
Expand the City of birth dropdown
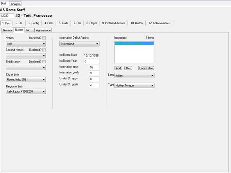pyautogui.click(x=26, y=80)
